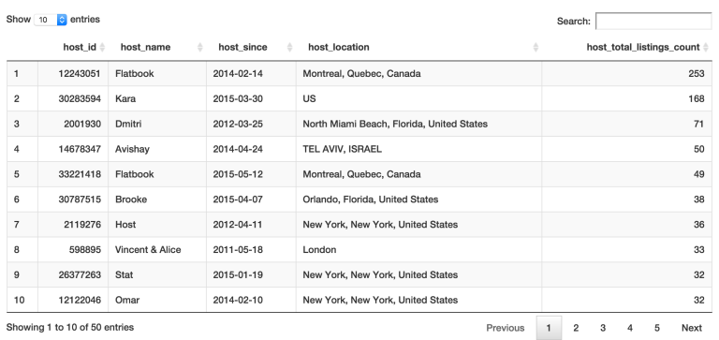Click the Next pagination button
This screenshot has height=340, width=719.
click(x=692, y=328)
